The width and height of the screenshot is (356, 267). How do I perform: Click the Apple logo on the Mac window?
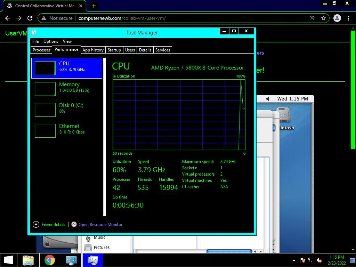pos(47,244)
